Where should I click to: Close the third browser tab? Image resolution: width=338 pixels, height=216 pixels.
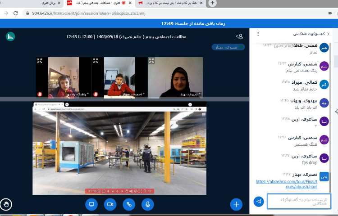click(x=201, y=3)
